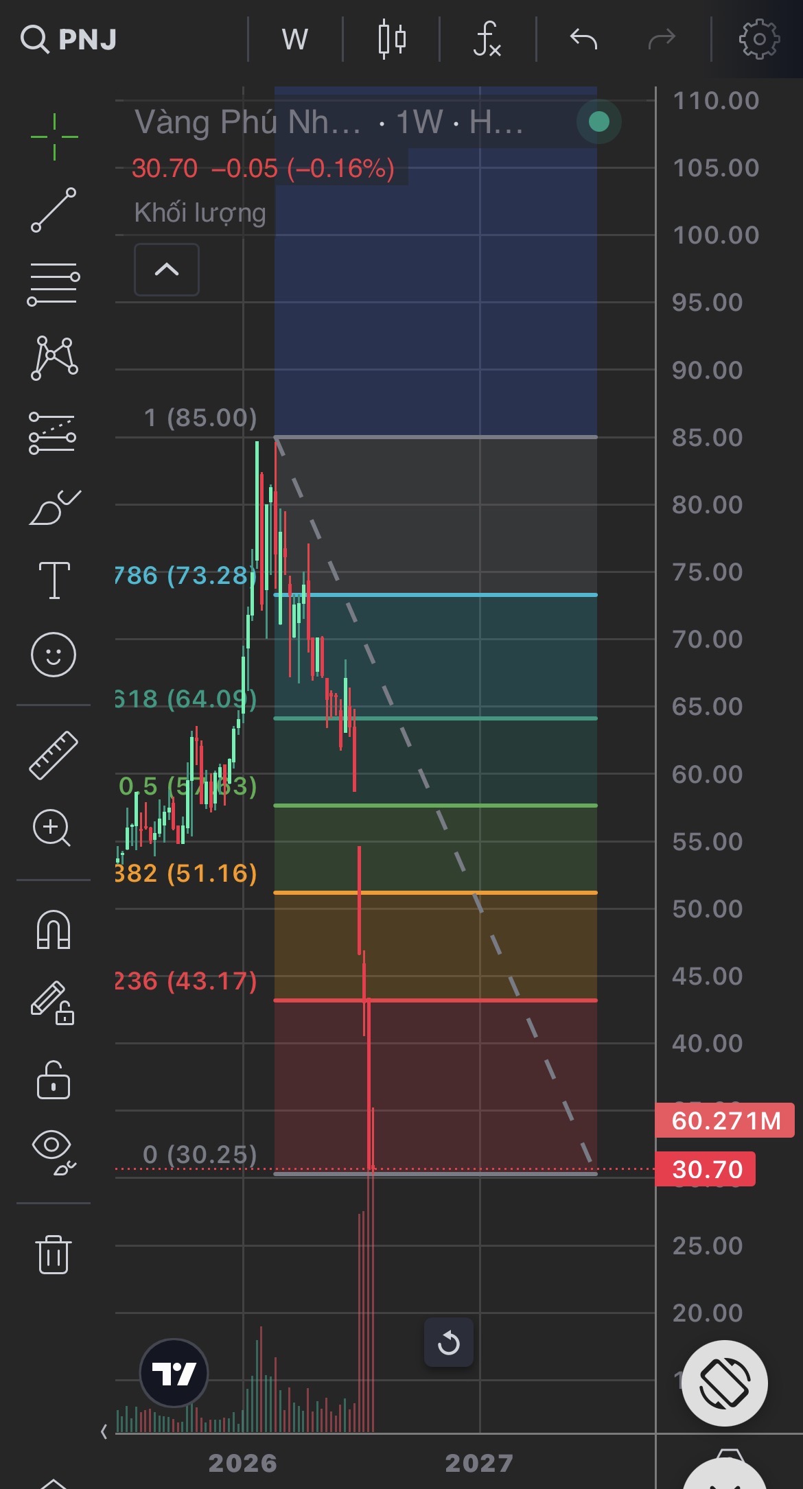This screenshot has width=803, height=1489.
Task: Open the forecasting and measurement tools
Action: tap(53, 433)
